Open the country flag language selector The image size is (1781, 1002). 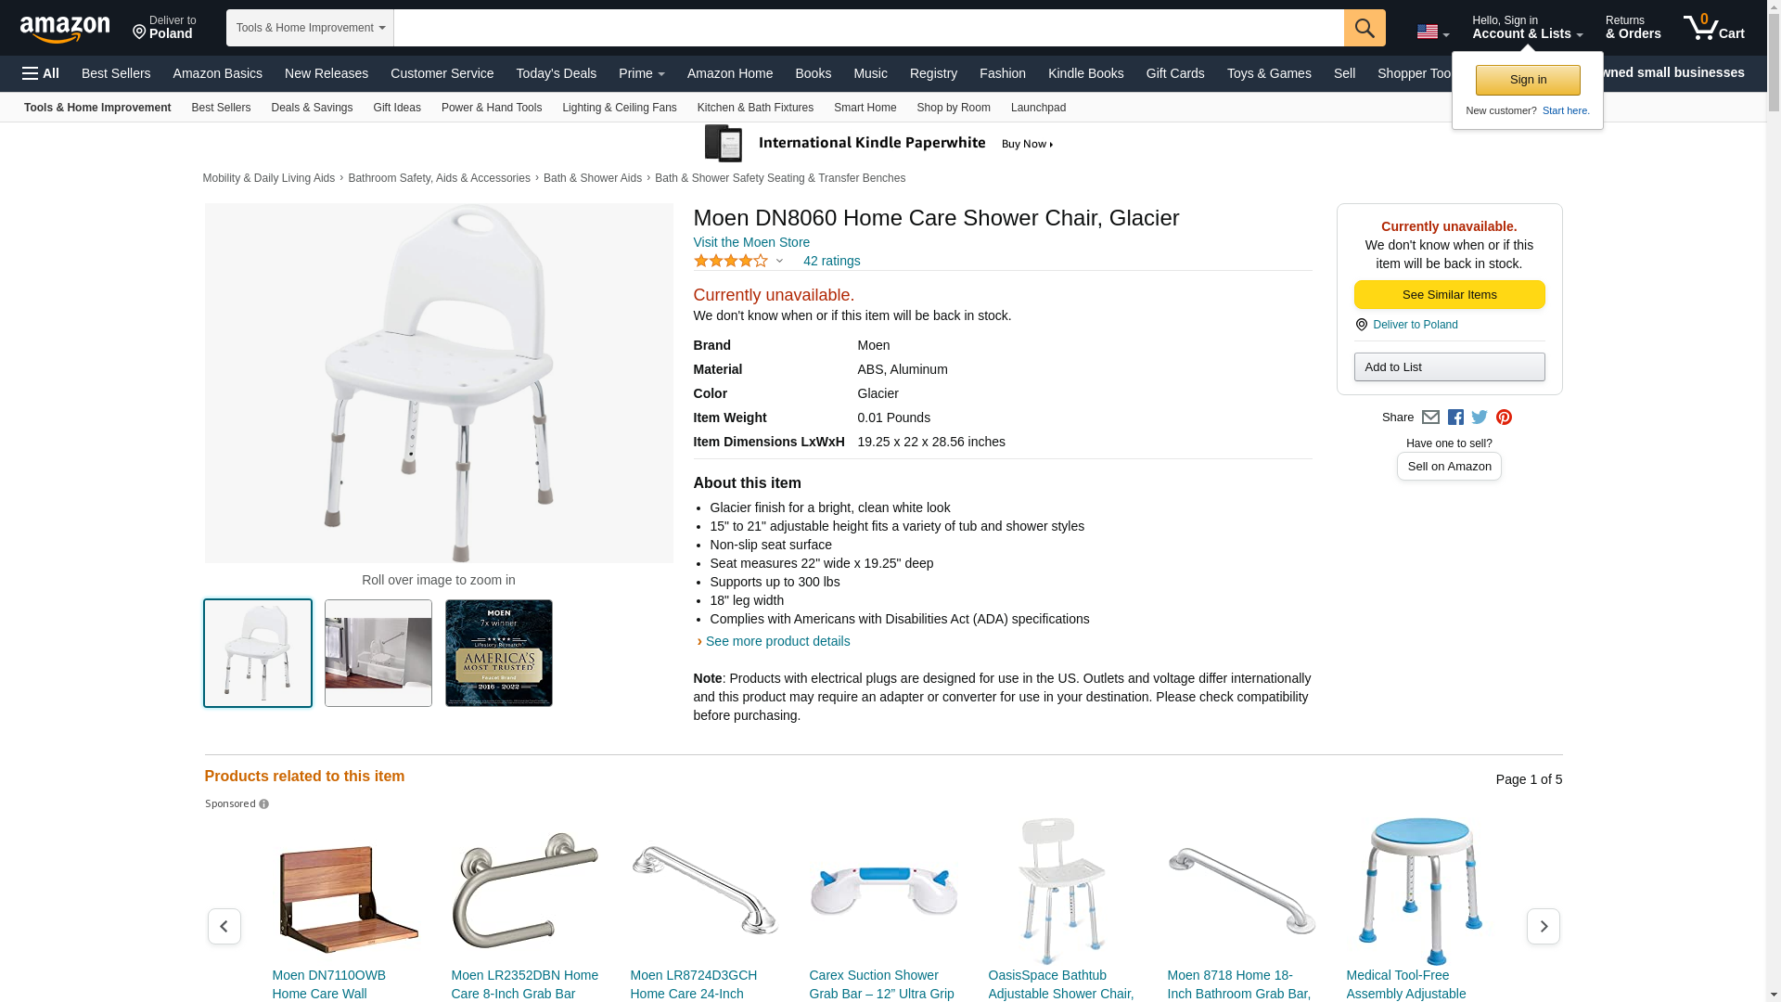pos(1432,32)
